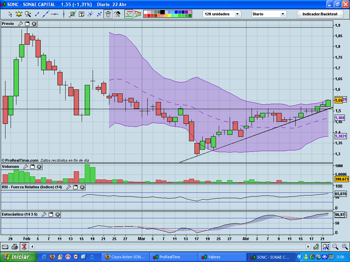Screen dimensions: 350x262
Task: Toggle the red line chart style button
Action: point(129,14)
